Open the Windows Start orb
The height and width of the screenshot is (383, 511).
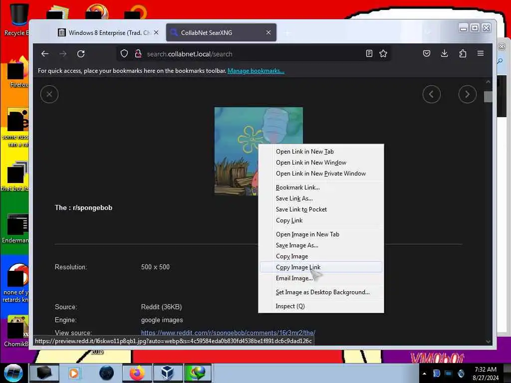point(13,373)
